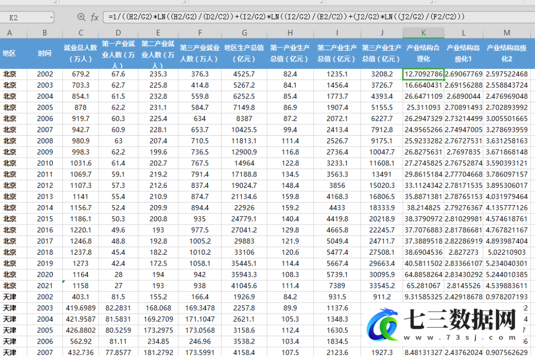Click the 就业总人数（万人） header cell

[x=80, y=53]
